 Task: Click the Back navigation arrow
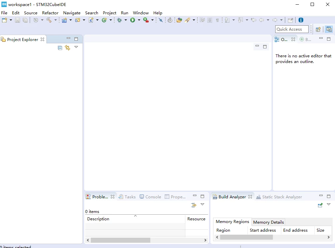point(262,20)
